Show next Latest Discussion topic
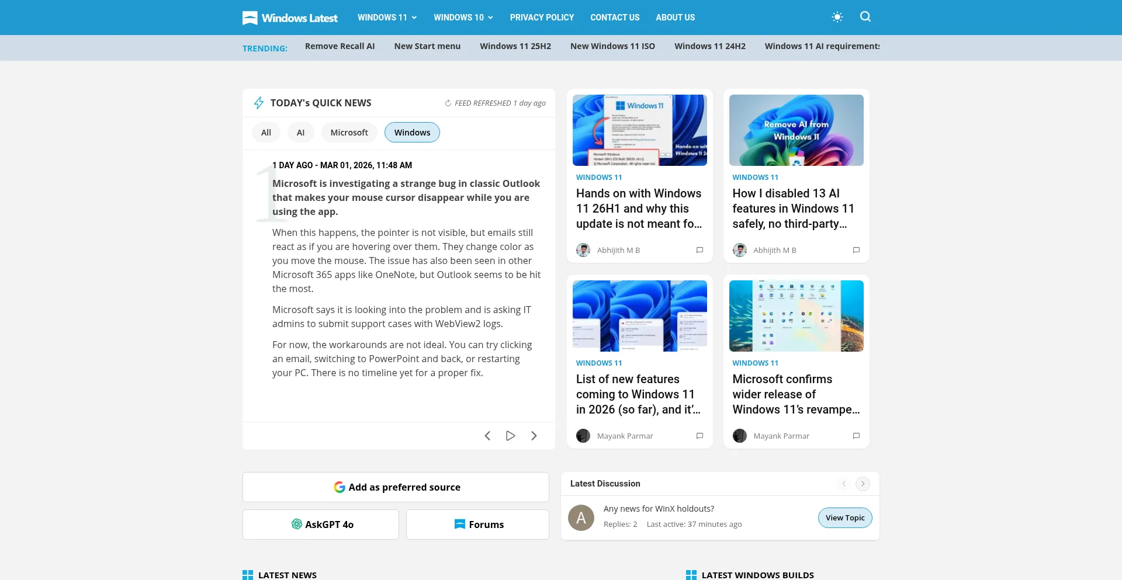Screen dimensions: 1122x580 pos(863,484)
